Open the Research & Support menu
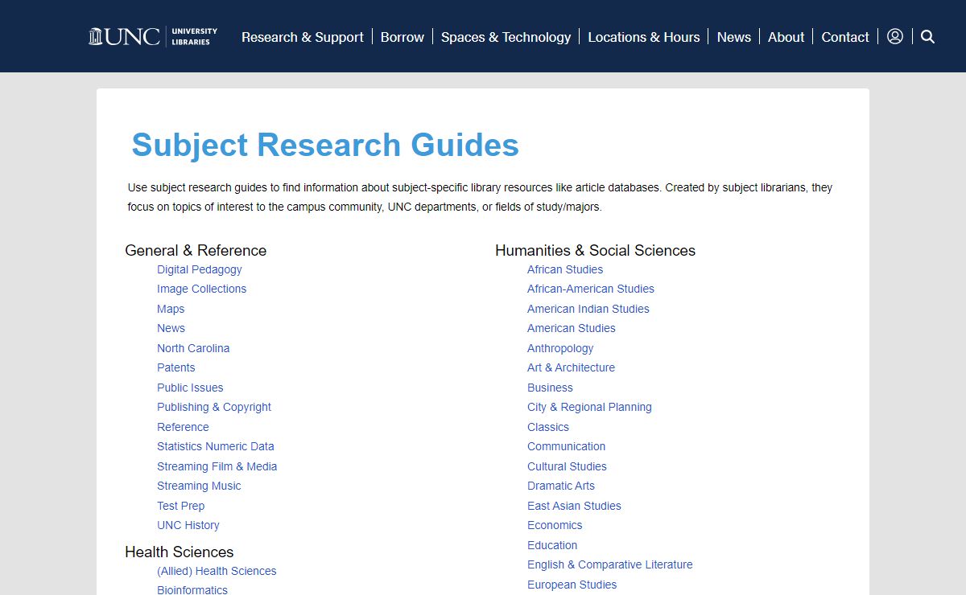The image size is (966, 595). [x=303, y=37]
